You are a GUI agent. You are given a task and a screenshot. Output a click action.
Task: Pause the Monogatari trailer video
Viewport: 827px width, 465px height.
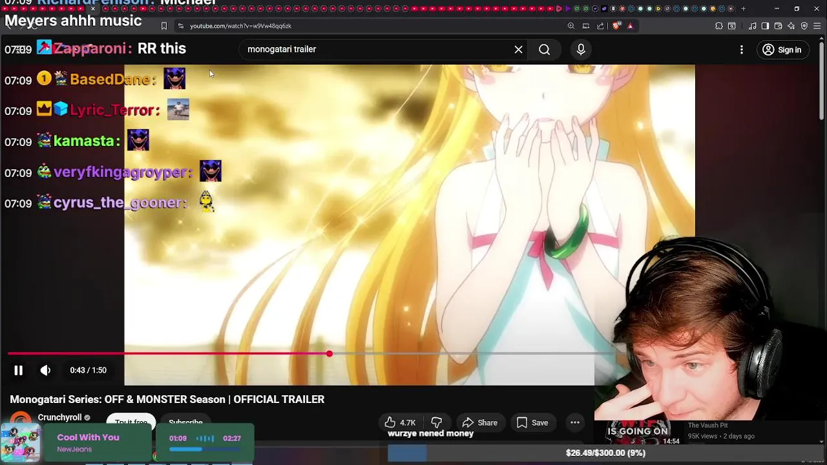click(x=18, y=370)
